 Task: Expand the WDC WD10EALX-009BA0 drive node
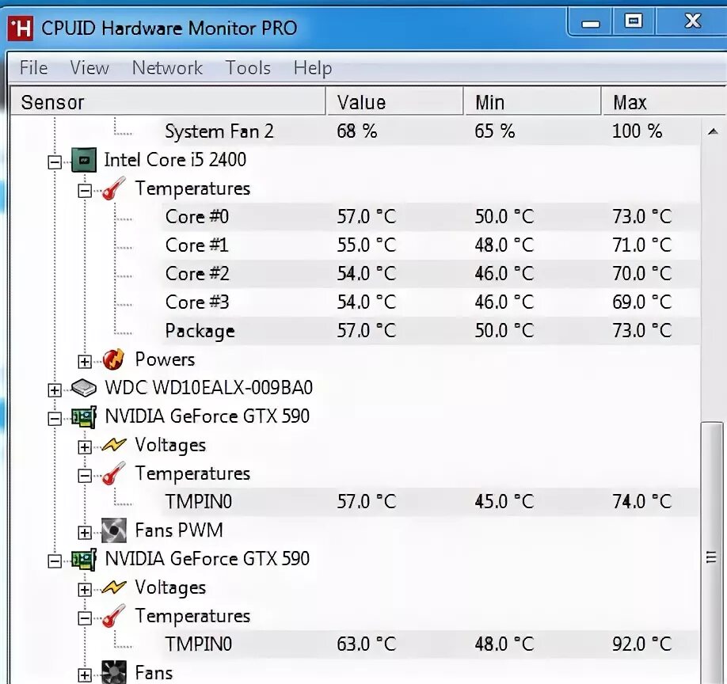click(55, 390)
